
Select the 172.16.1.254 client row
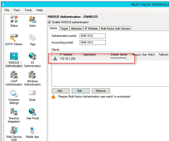[110, 59]
